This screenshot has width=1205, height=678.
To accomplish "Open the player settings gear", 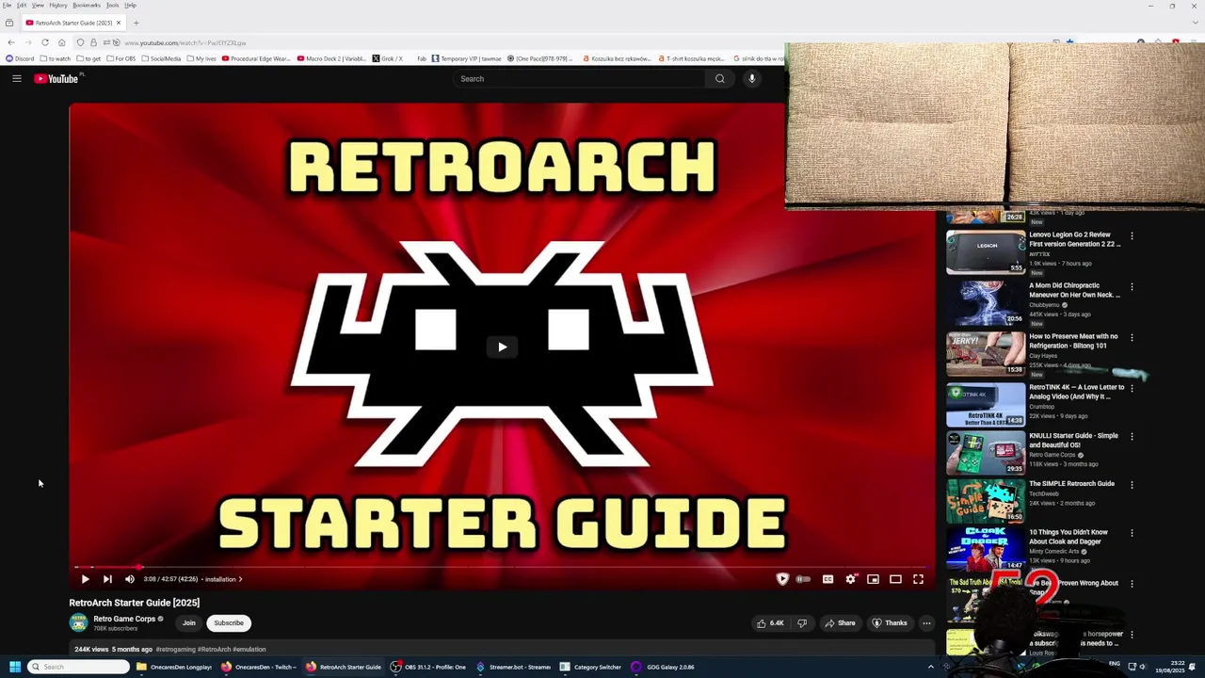I will point(851,579).
